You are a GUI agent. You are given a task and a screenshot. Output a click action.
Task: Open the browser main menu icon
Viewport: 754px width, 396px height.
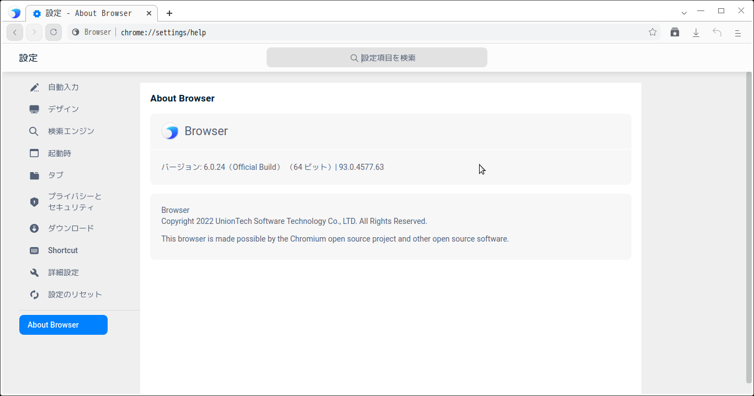pyautogui.click(x=738, y=33)
